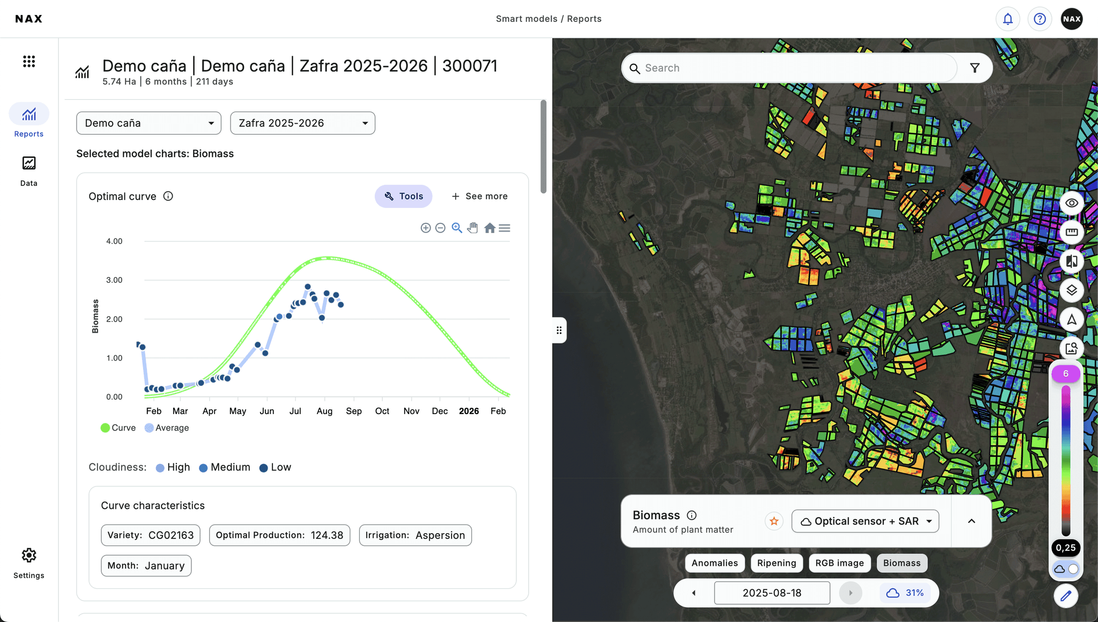Screen dimensions: 1098x622
Task: Activate the map compare/swipe tool
Action: click(1072, 261)
